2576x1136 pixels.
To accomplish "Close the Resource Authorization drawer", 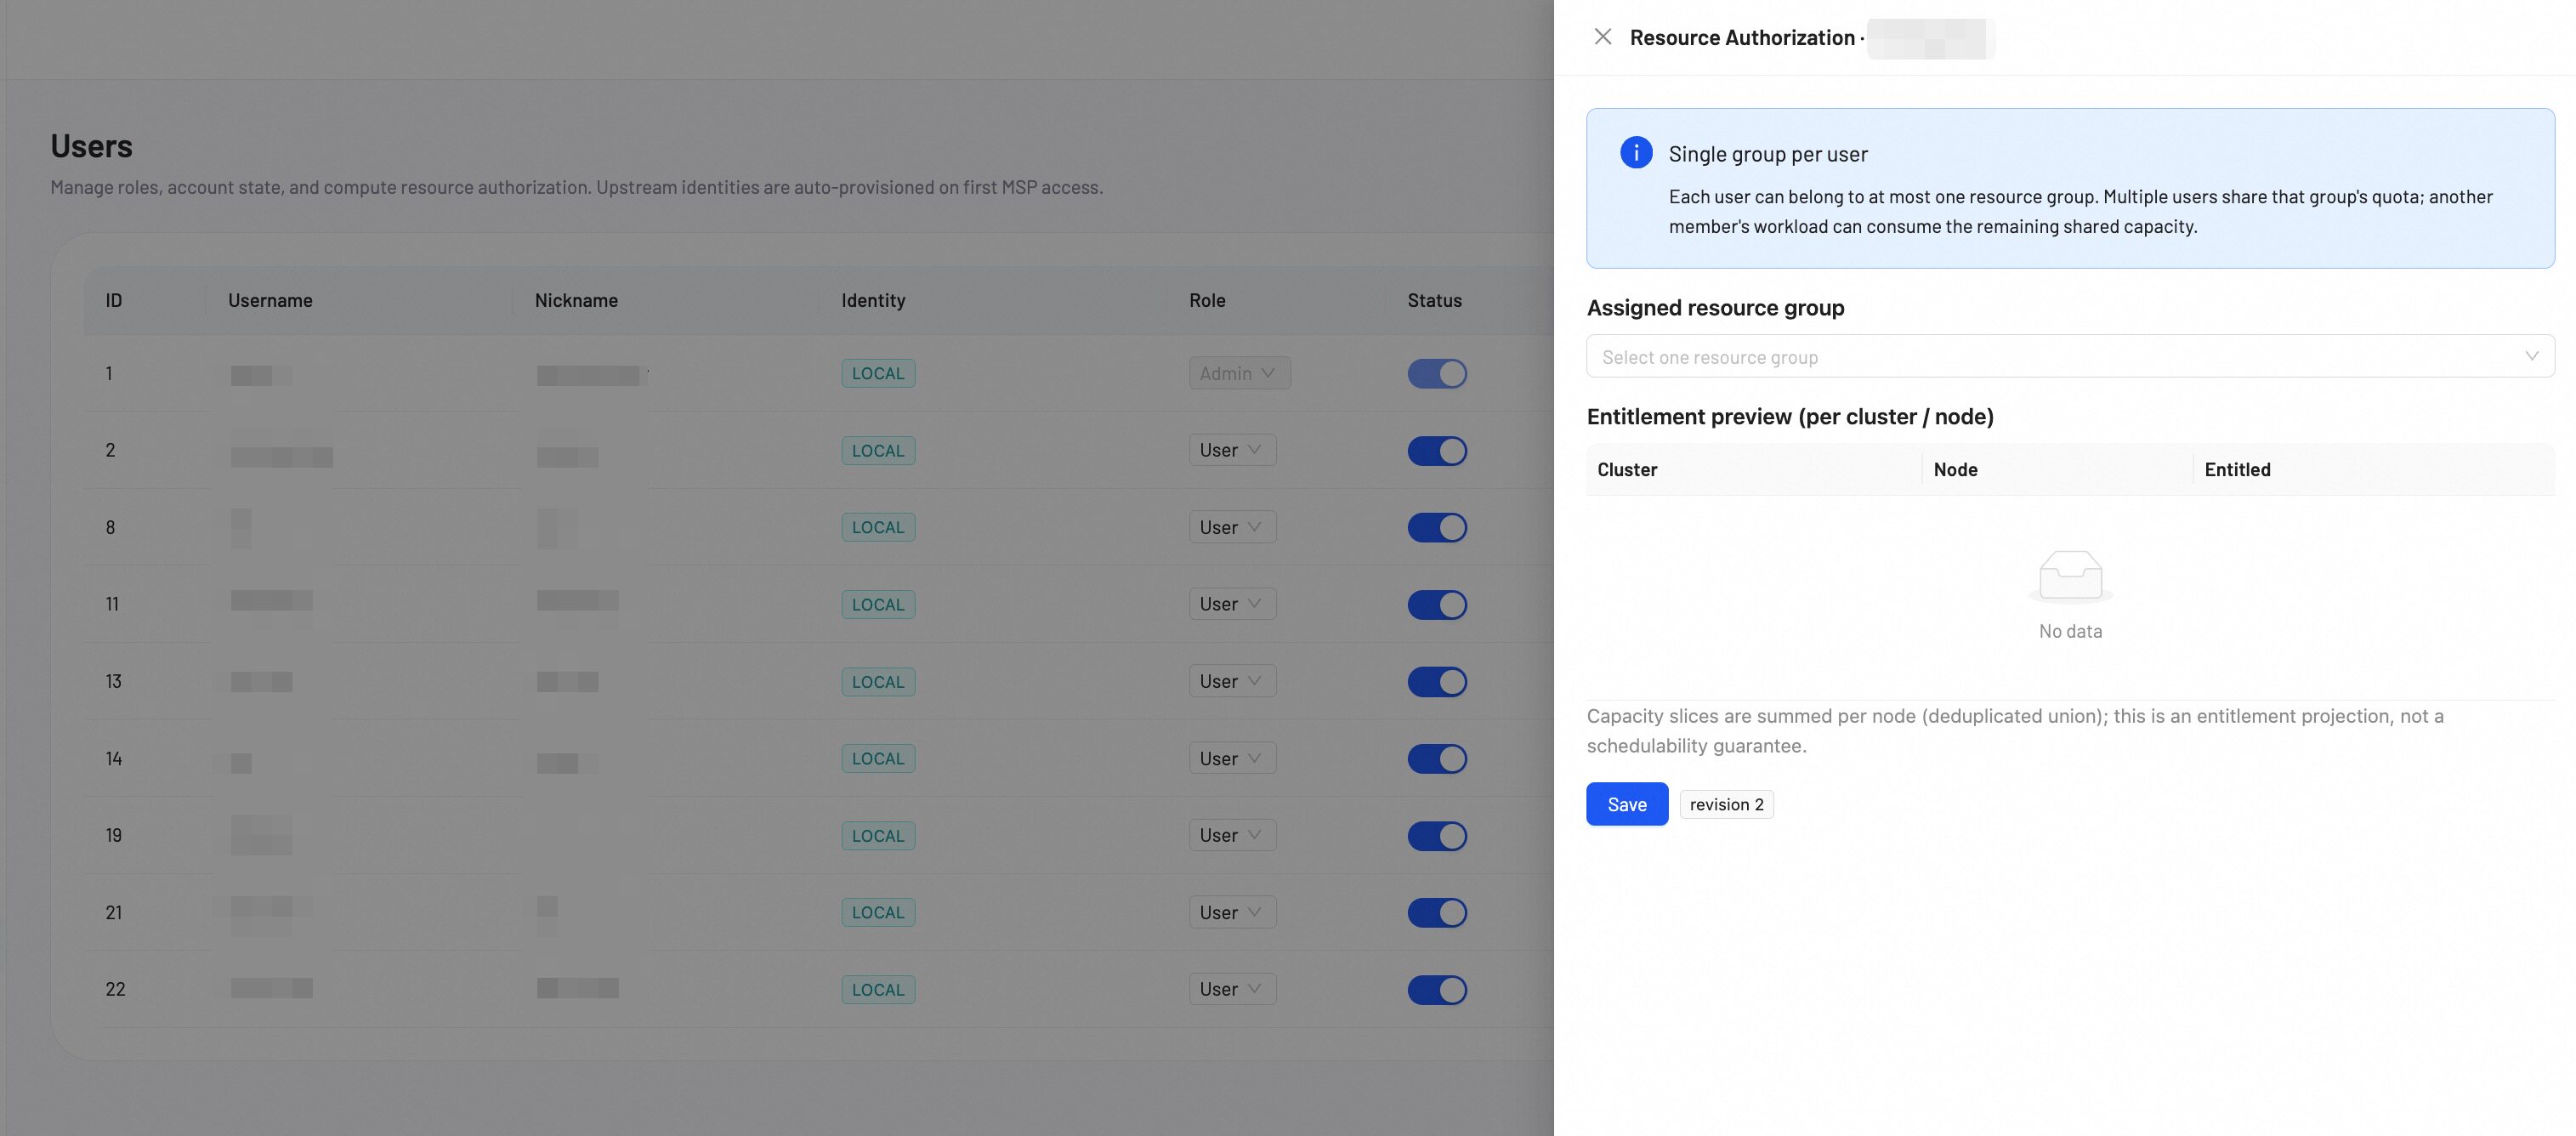I will [x=1602, y=37].
